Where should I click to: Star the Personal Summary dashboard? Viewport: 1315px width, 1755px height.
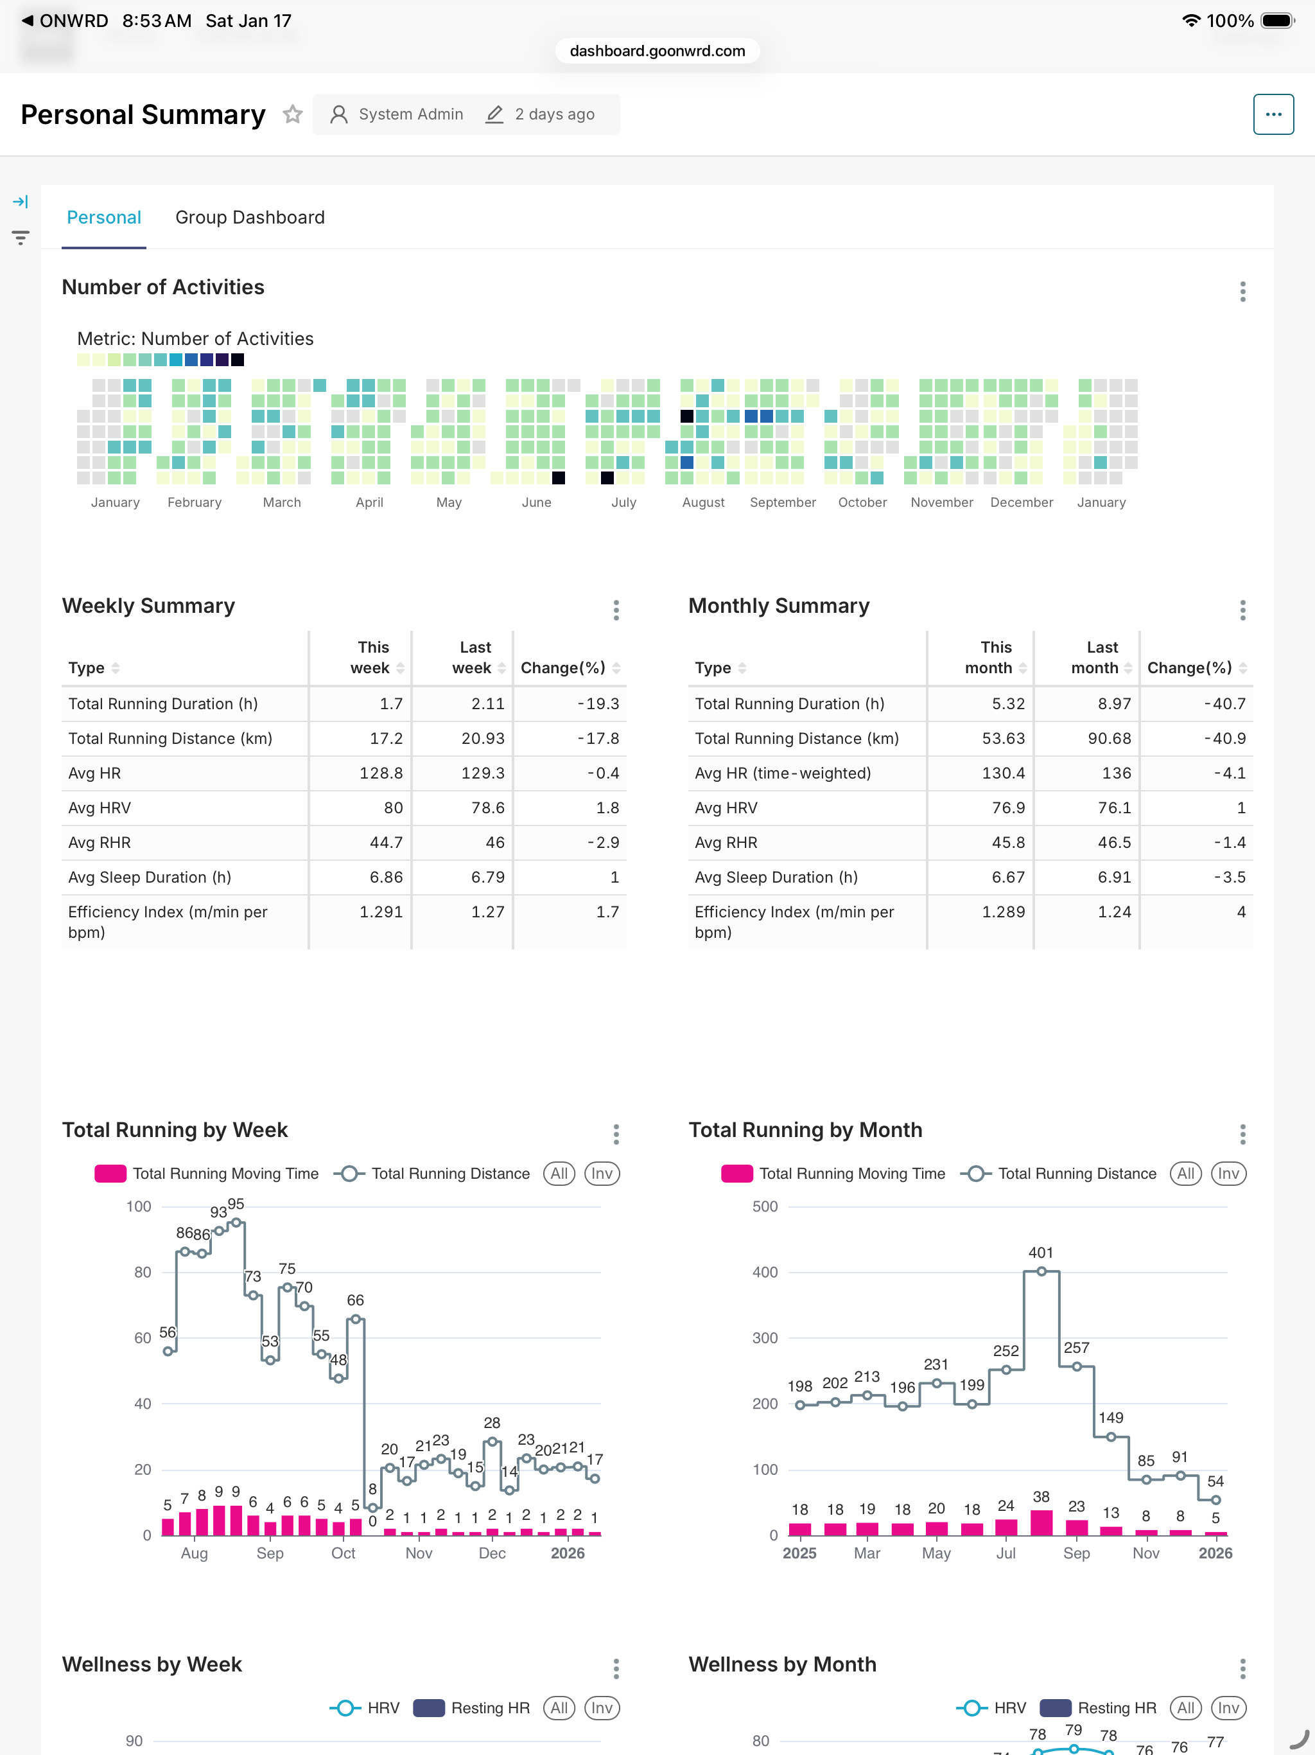(293, 114)
